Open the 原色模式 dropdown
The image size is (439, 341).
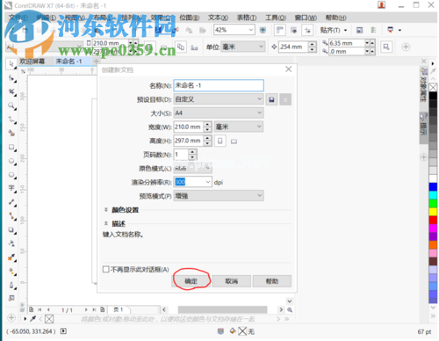point(193,168)
